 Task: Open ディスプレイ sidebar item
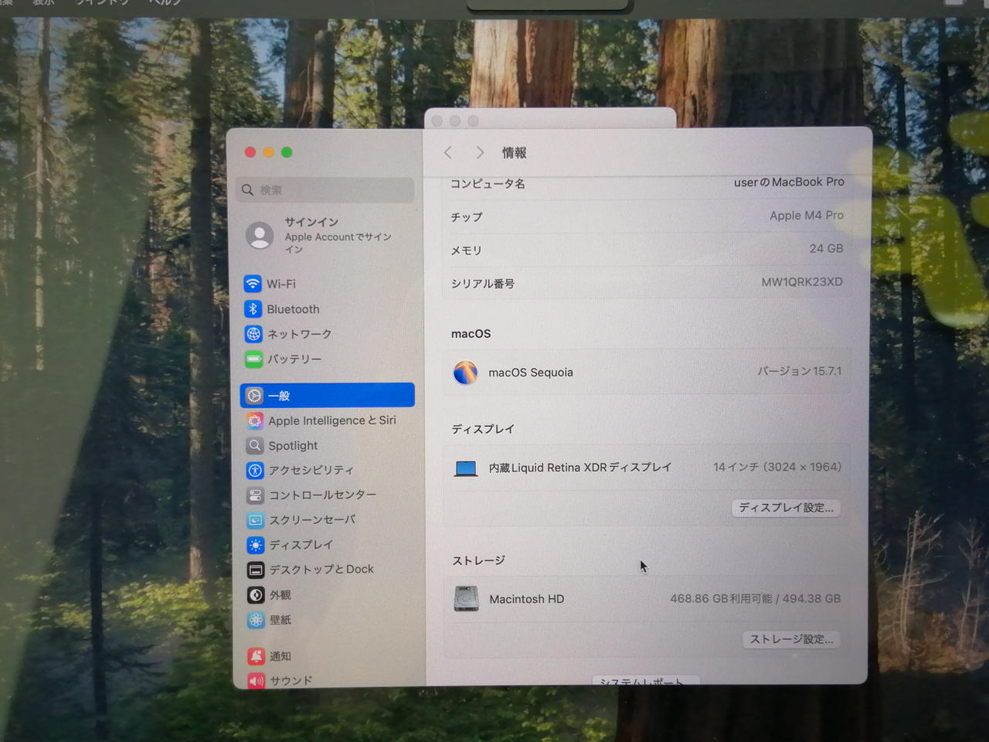pos(301,545)
